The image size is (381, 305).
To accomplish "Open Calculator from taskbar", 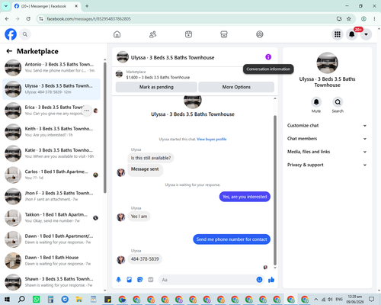I will tap(50, 299).
